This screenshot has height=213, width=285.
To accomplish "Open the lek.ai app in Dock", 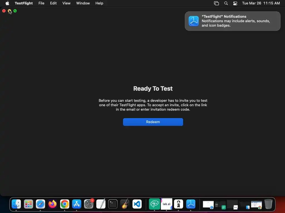I will click(166, 204).
